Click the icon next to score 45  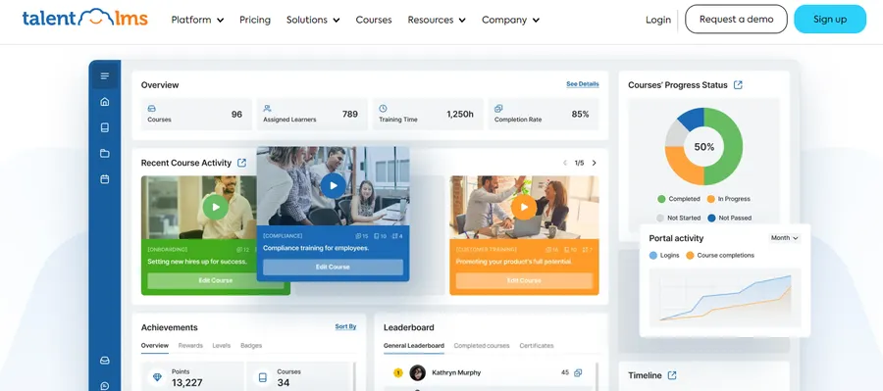[x=578, y=372]
